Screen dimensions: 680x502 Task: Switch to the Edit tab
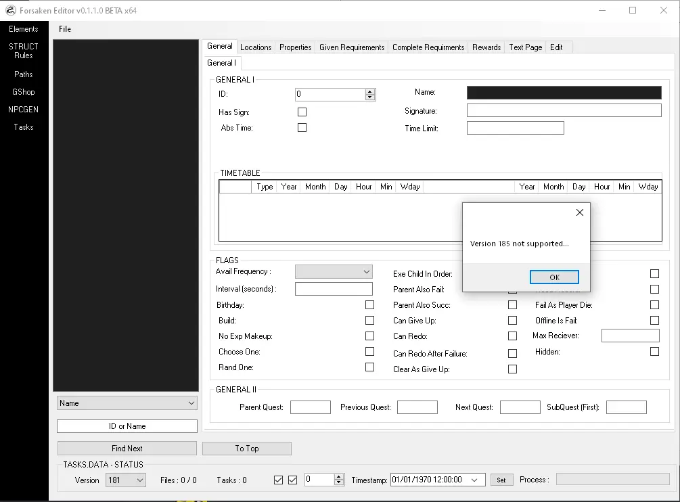coord(556,47)
